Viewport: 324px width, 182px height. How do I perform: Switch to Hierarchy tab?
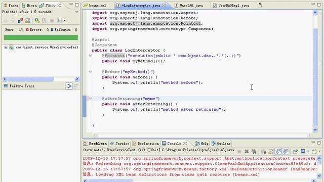pyautogui.click(x=29, y=6)
